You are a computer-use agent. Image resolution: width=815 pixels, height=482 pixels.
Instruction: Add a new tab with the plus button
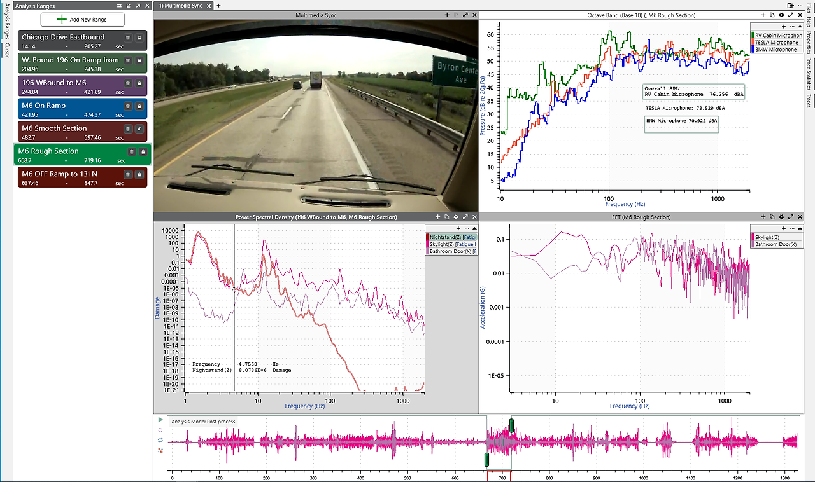pyautogui.click(x=219, y=5)
